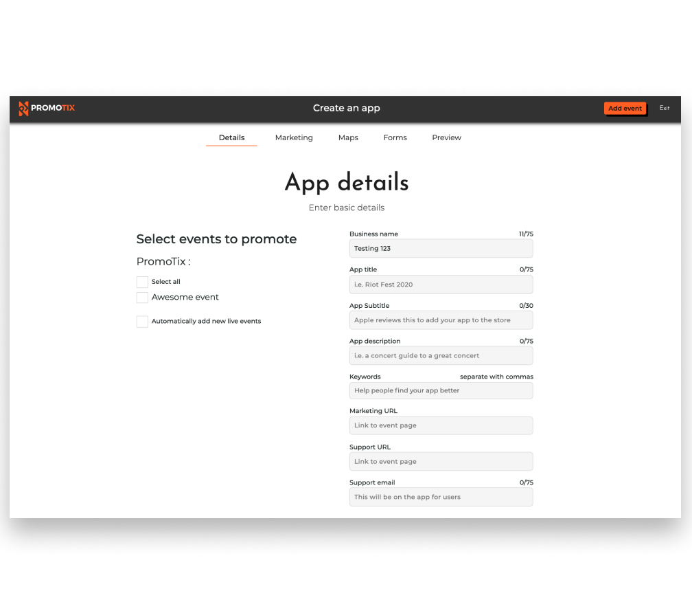This screenshot has width=692, height=613.
Task: Click the 'PromoTix :' organizer label
Action: [163, 261]
